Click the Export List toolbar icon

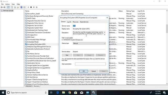pyautogui.click(x=18, y=7)
